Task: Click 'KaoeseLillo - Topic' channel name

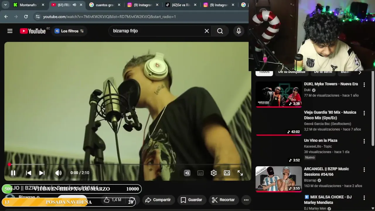Action: pos(318,146)
